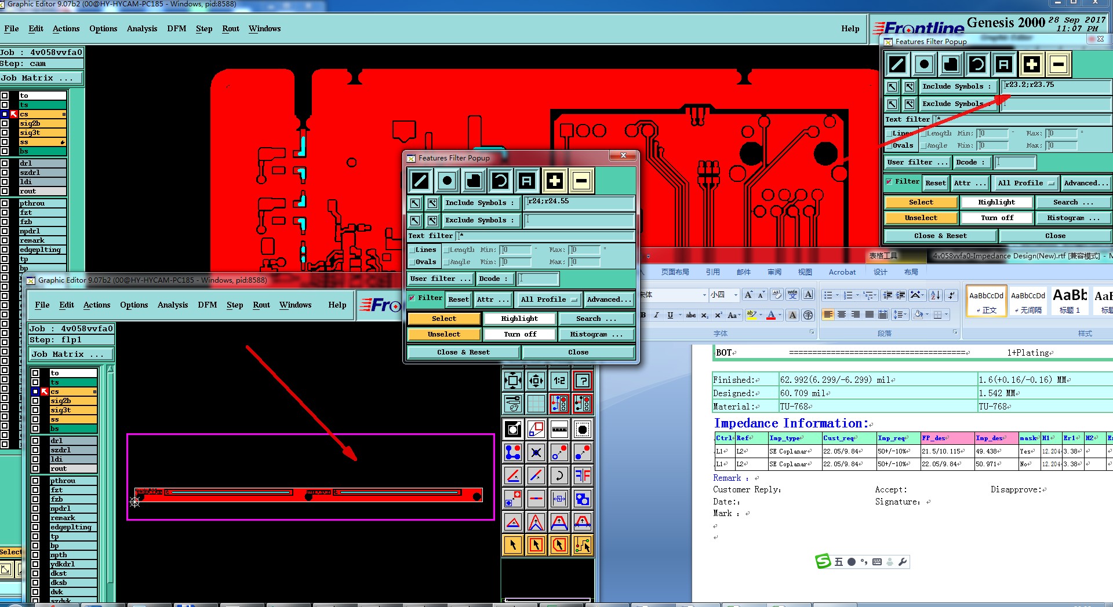1113x607 pixels.
Task: Click Unselect button in right Filter Popup
Action: pyautogui.click(x=921, y=218)
